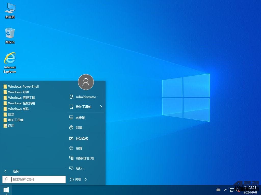The image size is (261, 195).
Task: Open 此电脑 from the desktop
Action: tap(10, 10)
